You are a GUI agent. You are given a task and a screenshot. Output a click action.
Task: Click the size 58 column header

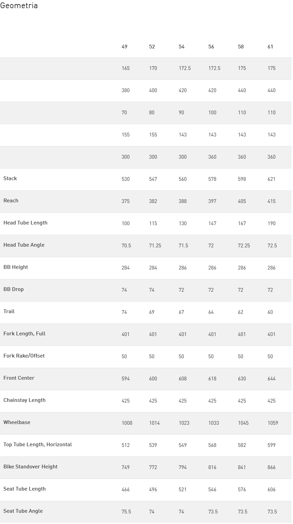[241, 47]
